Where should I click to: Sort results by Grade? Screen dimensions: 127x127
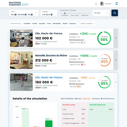(x=35, y=24)
